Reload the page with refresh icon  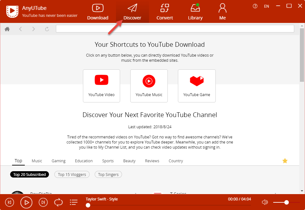(47, 29)
